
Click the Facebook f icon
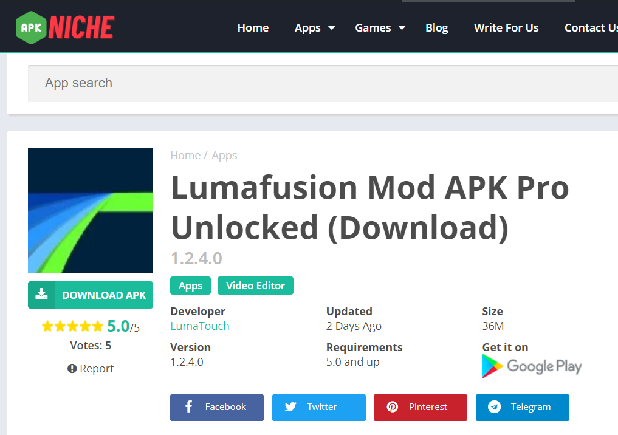189,406
